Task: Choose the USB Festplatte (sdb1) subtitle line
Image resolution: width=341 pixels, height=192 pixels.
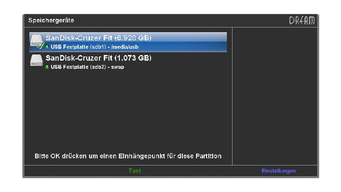Action: point(95,47)
